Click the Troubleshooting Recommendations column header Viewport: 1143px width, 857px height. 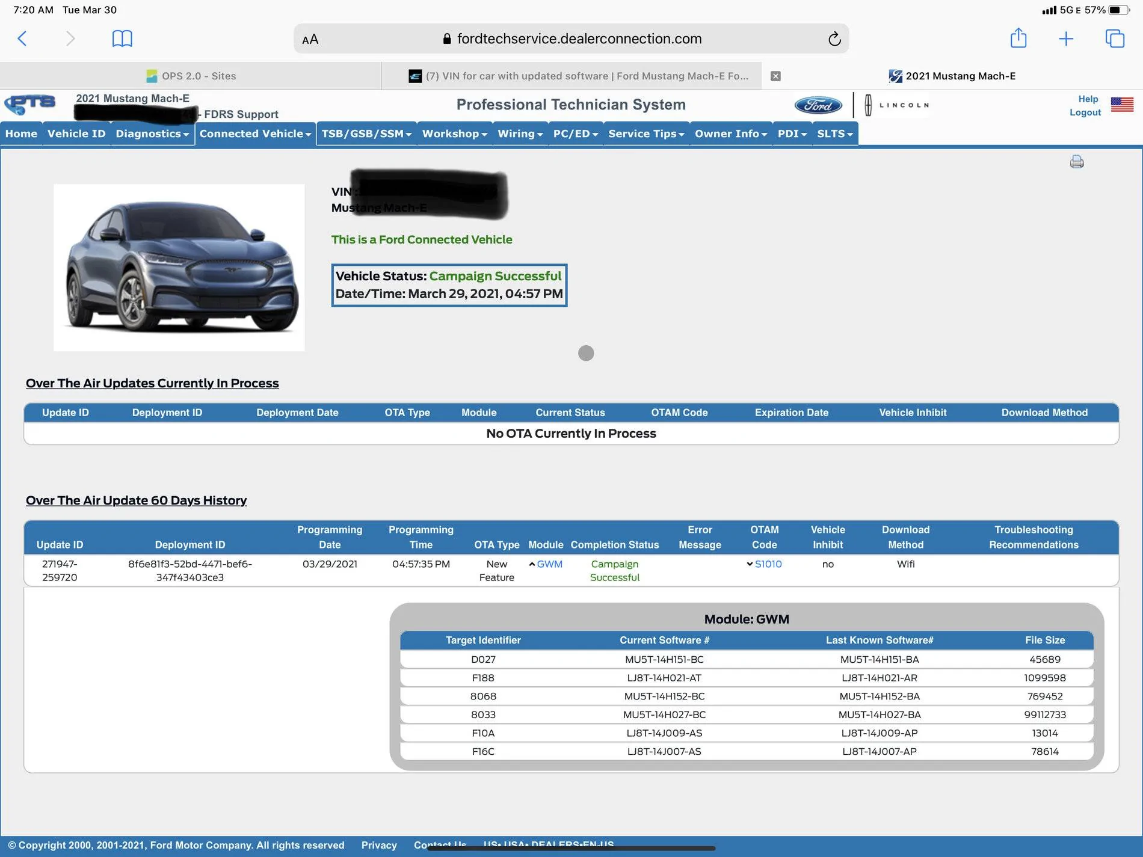tap(1034, 537)
